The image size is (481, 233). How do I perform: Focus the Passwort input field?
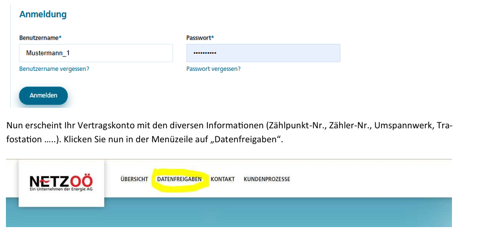[263, 53]
